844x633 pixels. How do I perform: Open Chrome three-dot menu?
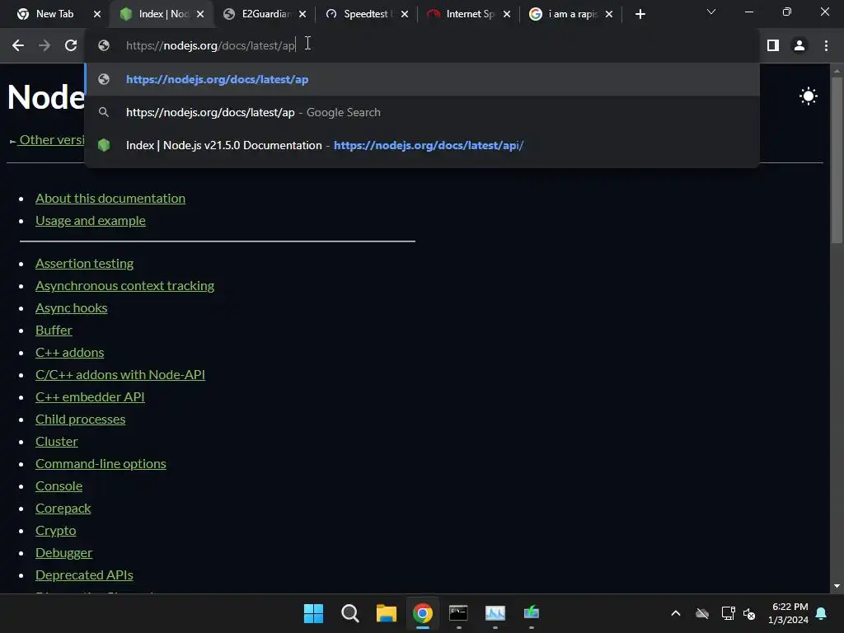click(826, 46)
